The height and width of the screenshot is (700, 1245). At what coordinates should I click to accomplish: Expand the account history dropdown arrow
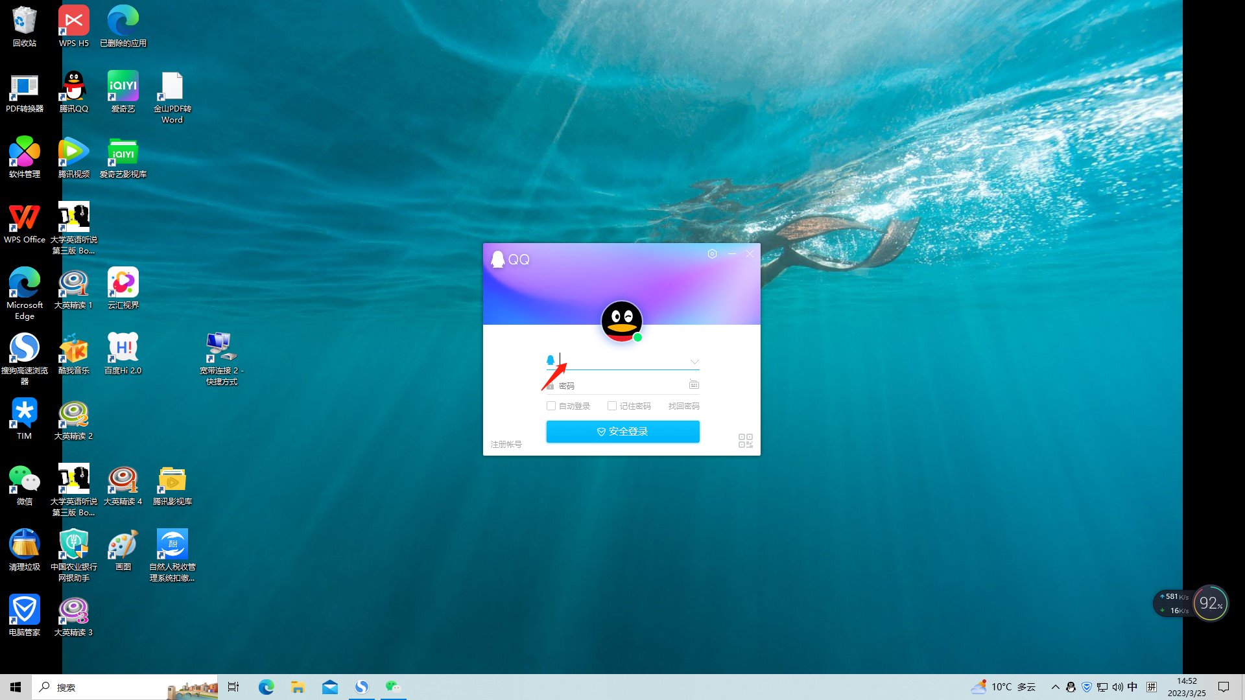click(x=694, y=362)
